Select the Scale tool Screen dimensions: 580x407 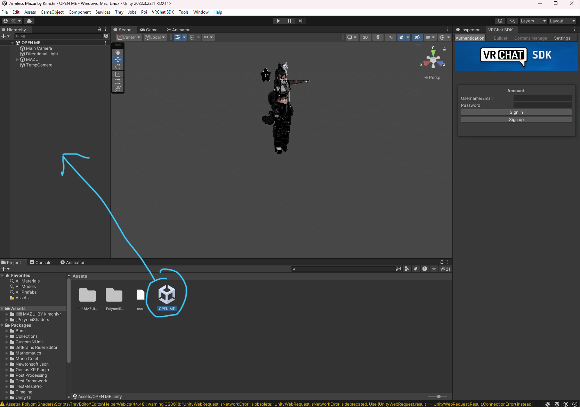(118, 74)
